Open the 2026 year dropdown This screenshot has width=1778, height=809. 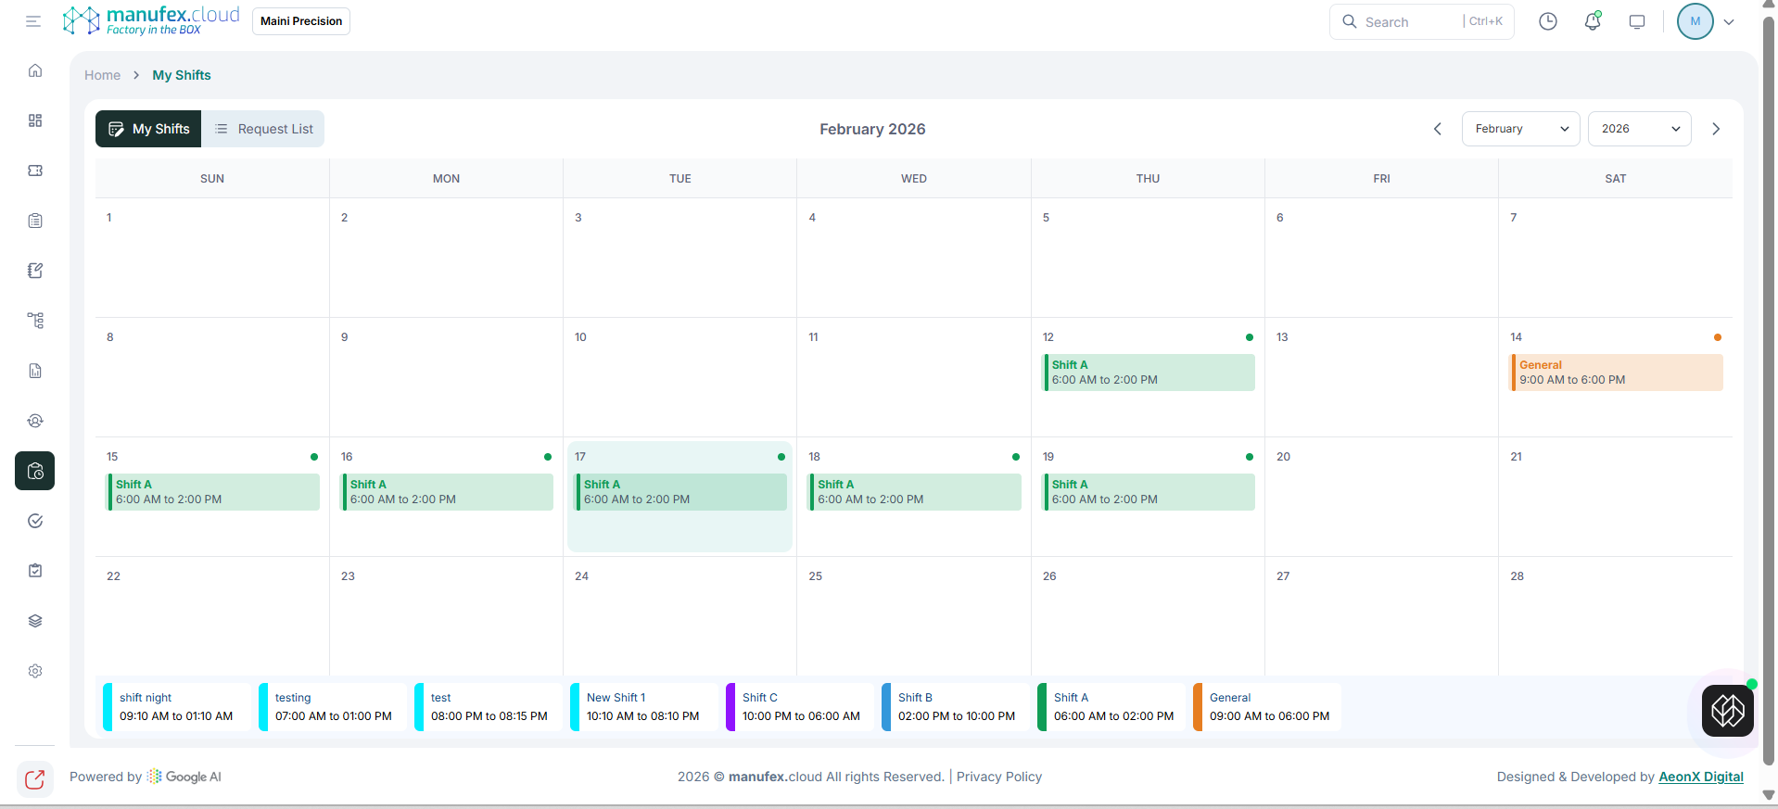coord(1639,129)
